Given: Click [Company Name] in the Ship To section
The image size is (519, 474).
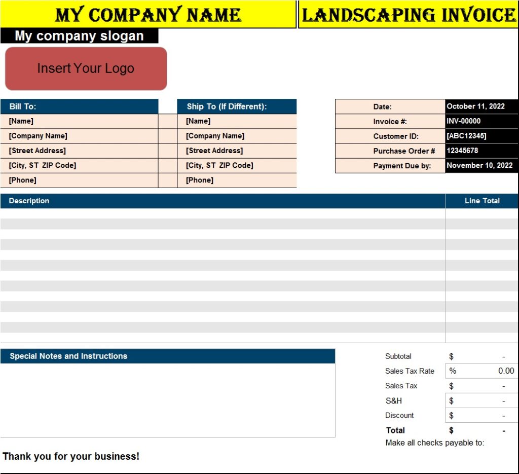Looking at the screenshot, I should [x=237, y=136].
